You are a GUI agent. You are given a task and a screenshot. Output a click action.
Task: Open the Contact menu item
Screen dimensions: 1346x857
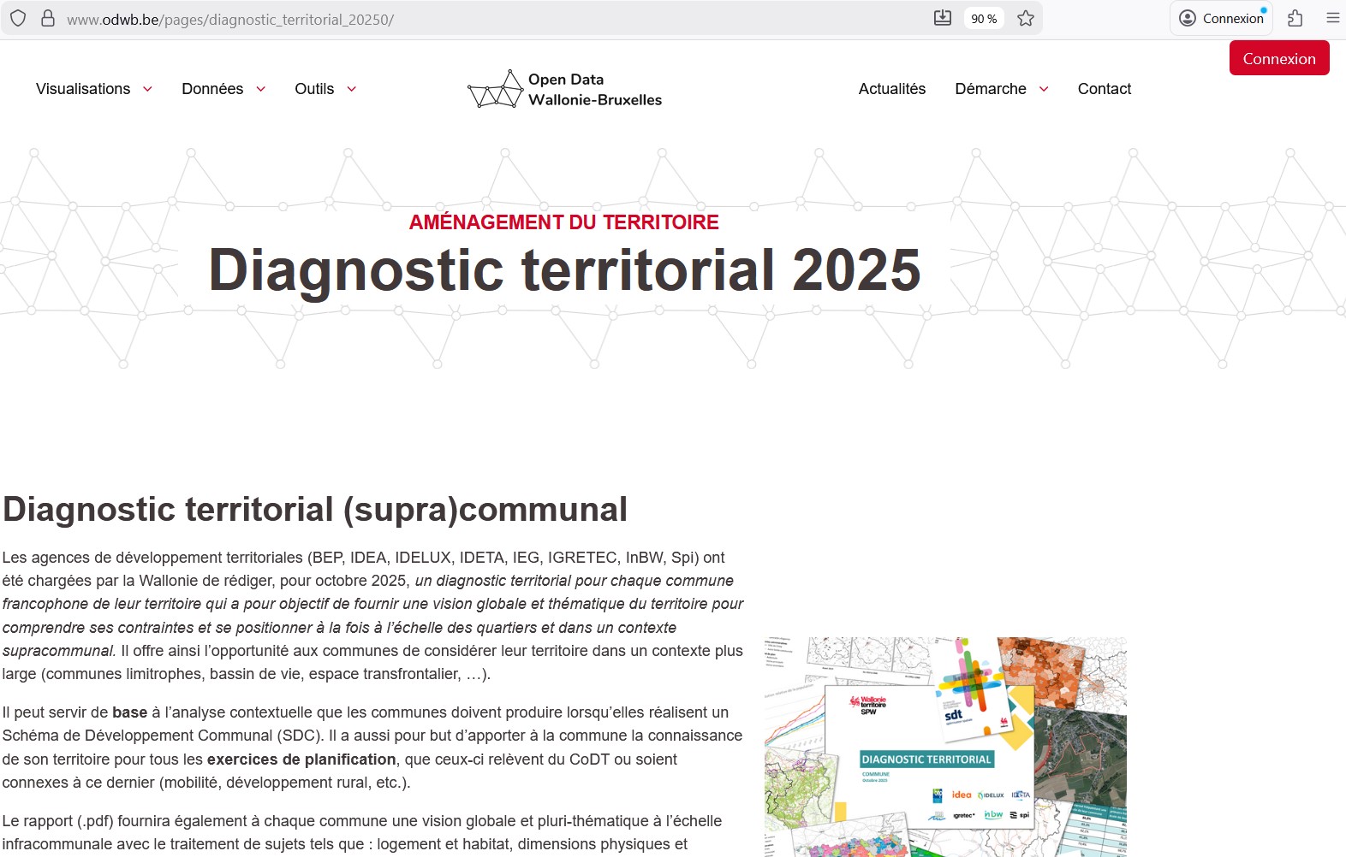(1104, 89)
